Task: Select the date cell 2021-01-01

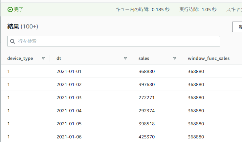Action: (69, 71)
